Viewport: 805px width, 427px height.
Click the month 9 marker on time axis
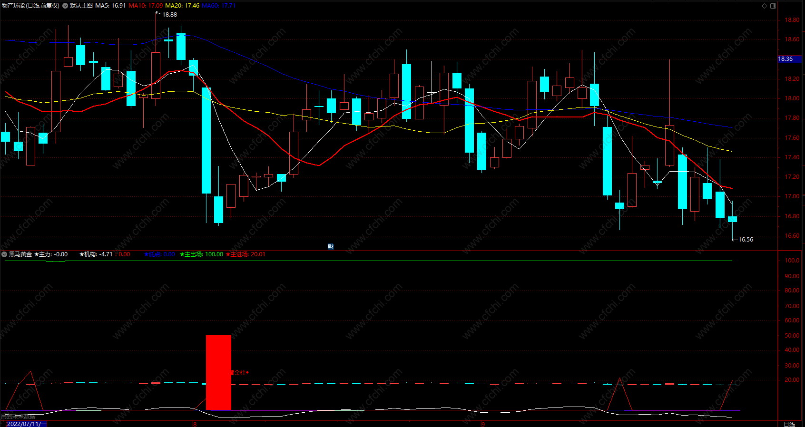click(x=483, y=424)
